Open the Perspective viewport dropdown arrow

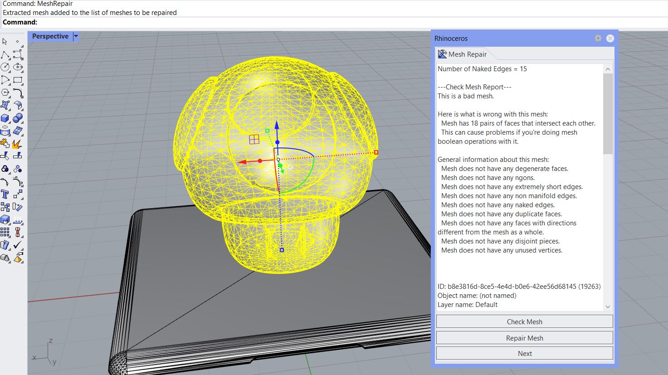(76, 36)
